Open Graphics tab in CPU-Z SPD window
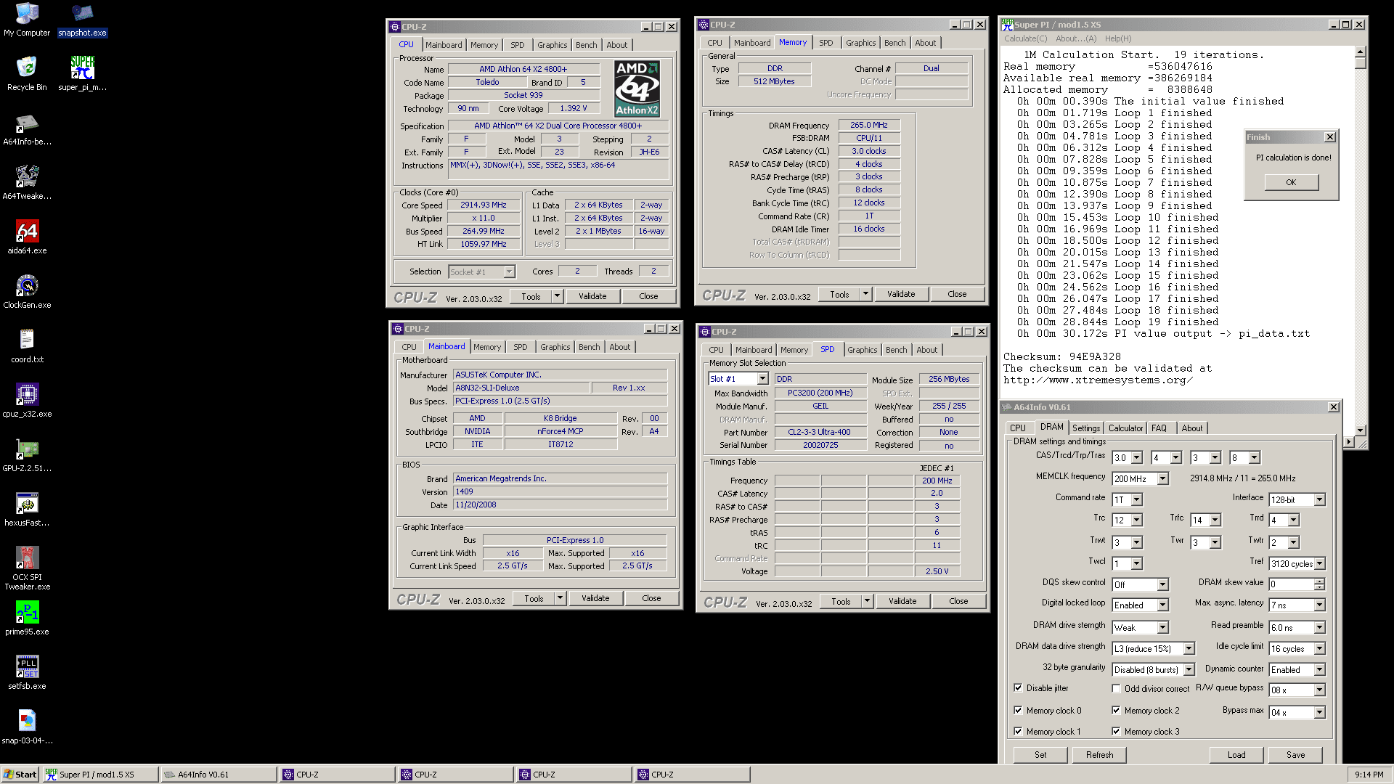The image size is (1394, 784). coord(862,350)
